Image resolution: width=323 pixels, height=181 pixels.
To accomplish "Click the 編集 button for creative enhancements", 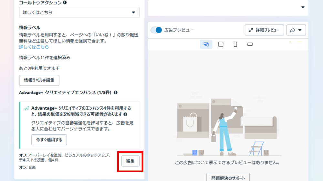I will coord(130,161).
